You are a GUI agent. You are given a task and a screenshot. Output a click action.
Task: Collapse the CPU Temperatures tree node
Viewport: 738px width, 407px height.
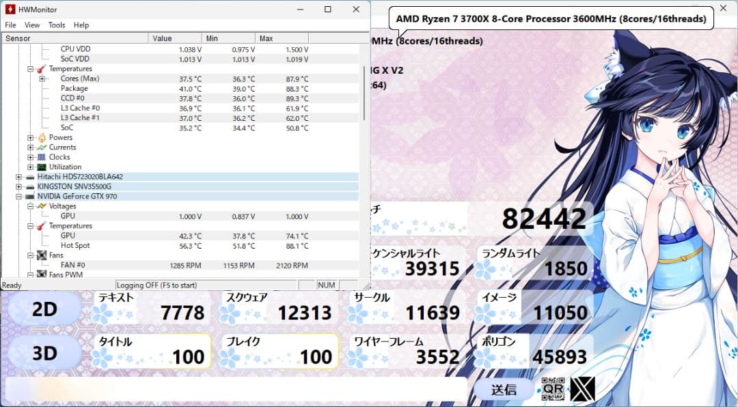[30, 69]
